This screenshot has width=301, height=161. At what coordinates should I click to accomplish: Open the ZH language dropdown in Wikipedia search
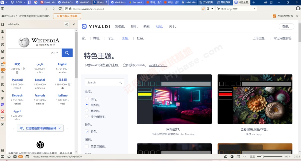click(55, 53)
